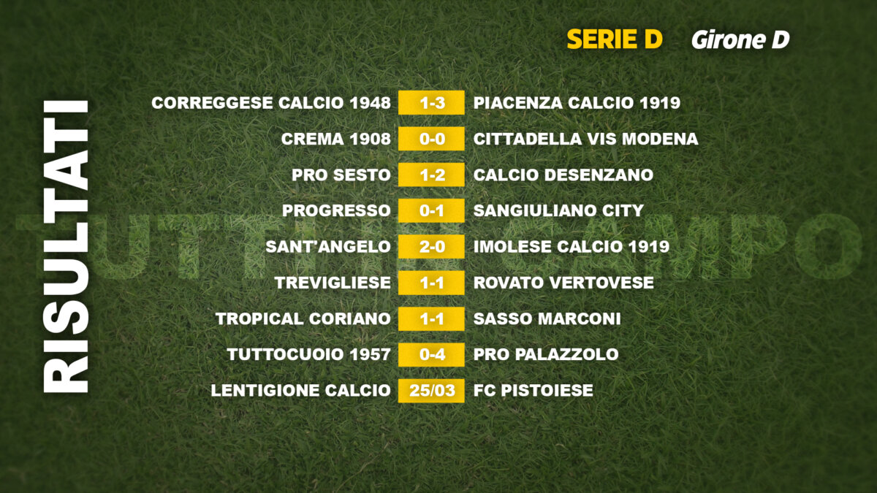Click Piacenza Calcio 1919 team name
The width and height of the screenshot is (877, 493).
577,103
